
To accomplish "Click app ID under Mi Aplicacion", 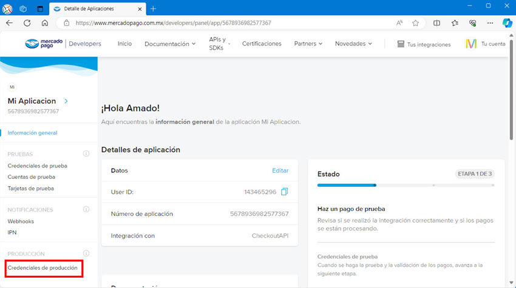I will [33, 112].
